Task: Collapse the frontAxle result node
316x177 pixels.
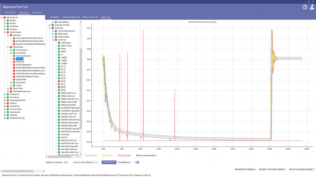Action: [50, 28]
